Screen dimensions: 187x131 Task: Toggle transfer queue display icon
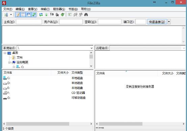click(x=34, y=15)
